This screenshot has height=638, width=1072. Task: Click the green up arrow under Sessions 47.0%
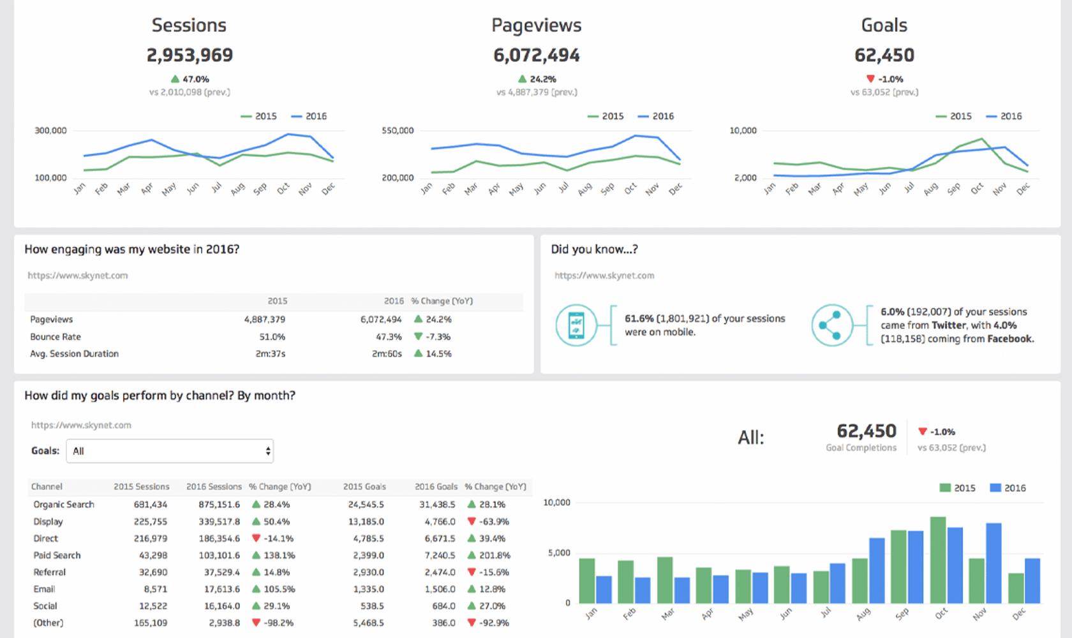pos(174,79)
